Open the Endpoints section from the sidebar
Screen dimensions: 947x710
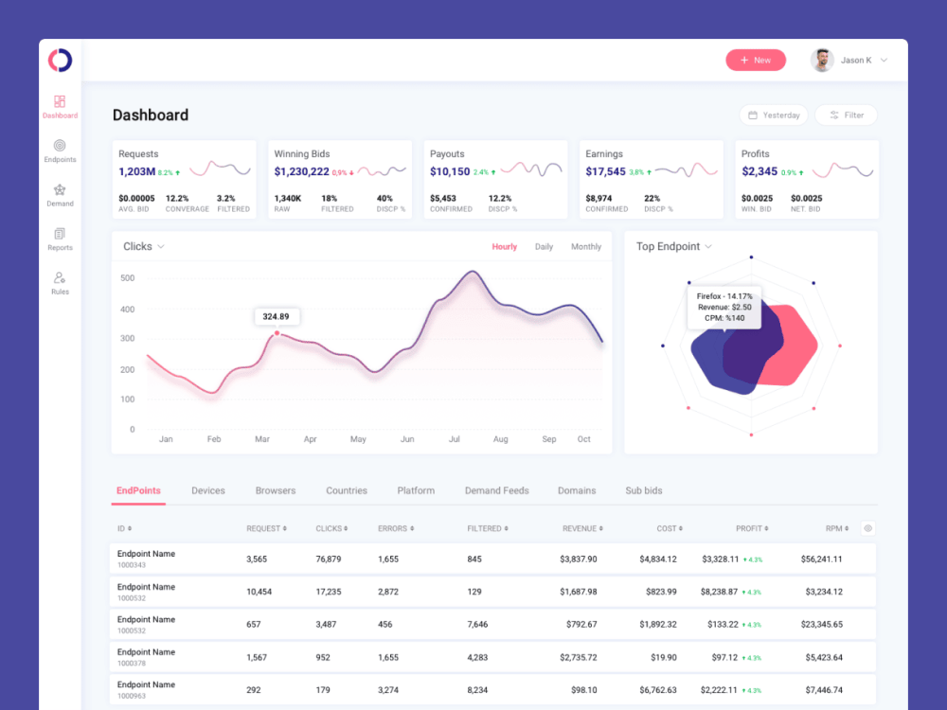pos(60,147)
